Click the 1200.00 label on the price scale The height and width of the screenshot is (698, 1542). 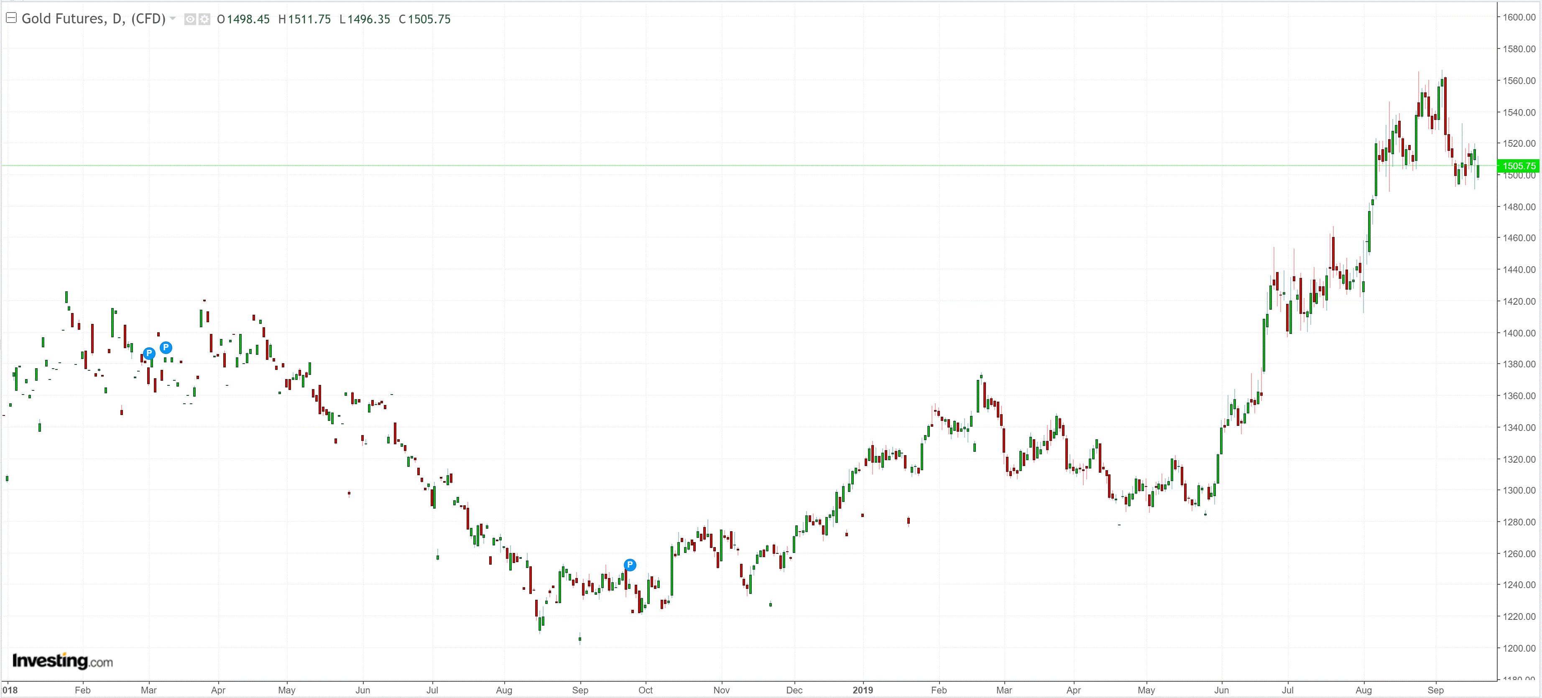[x=1519, y=648]
